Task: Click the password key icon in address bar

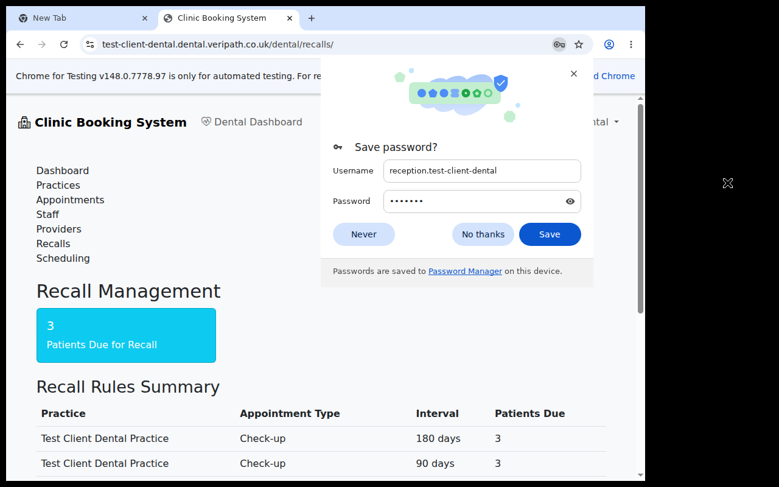Action: 559,44
